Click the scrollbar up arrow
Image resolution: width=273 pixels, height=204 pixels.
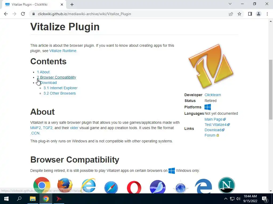[x=271, y=21]
